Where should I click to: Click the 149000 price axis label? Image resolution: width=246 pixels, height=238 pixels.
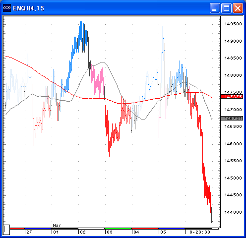tap(233, 41)
